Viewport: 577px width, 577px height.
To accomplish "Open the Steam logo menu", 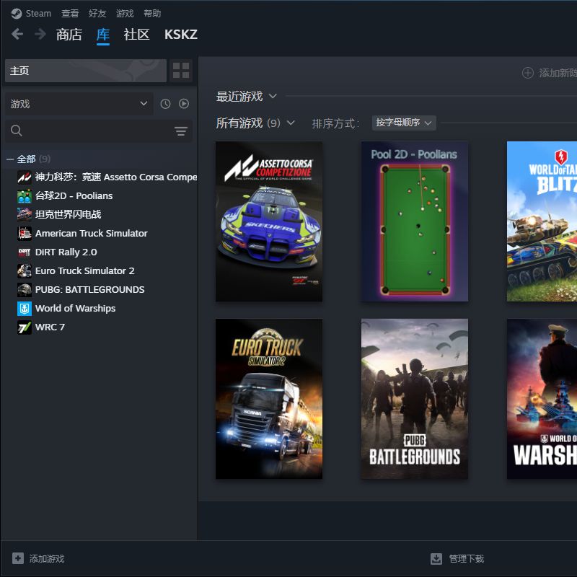I will (x=16, y=14).
